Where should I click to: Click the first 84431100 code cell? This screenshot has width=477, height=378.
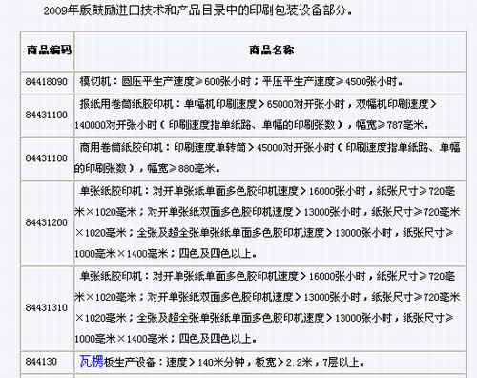click(47, 115)
